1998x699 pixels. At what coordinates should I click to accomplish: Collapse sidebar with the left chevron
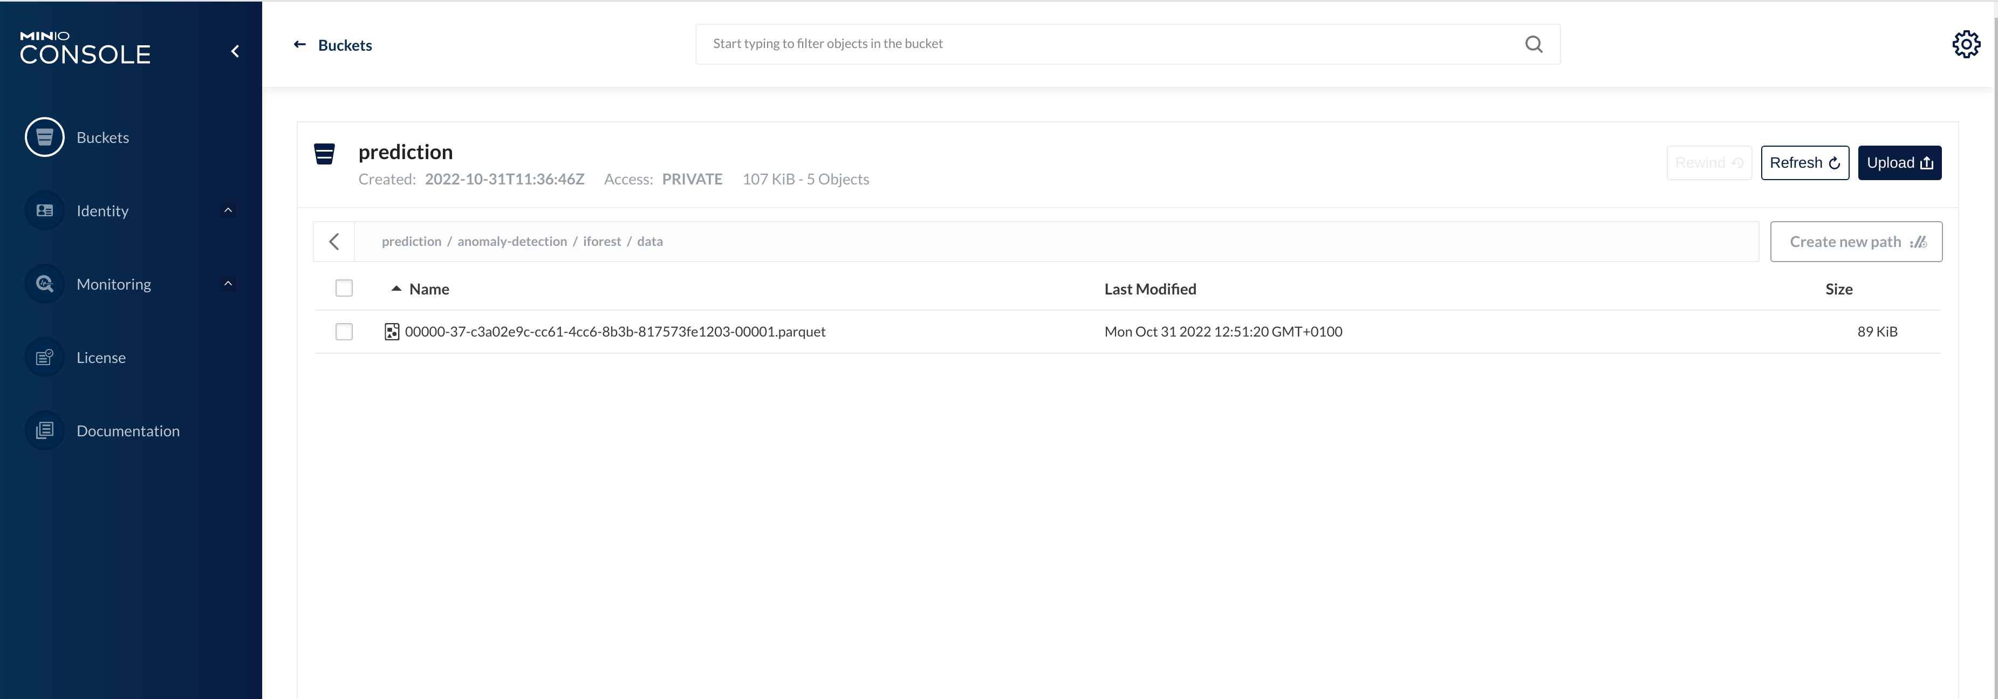[235, 51]
